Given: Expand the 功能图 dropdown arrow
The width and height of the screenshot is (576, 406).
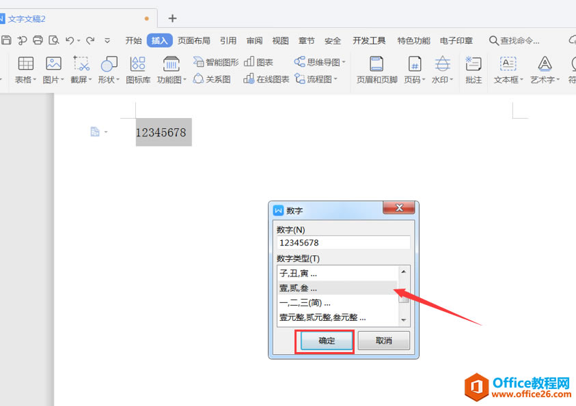Looking at the screenshot, I should pyautogui.click(x=185, y=79).
